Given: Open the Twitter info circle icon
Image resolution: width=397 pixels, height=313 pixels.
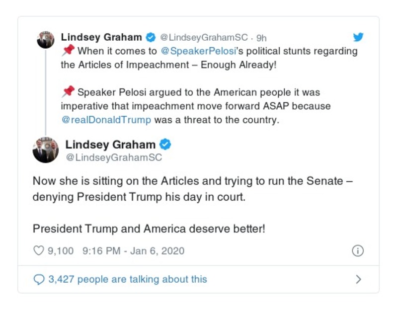Looking at the screenshot, I should pos(358,251).
